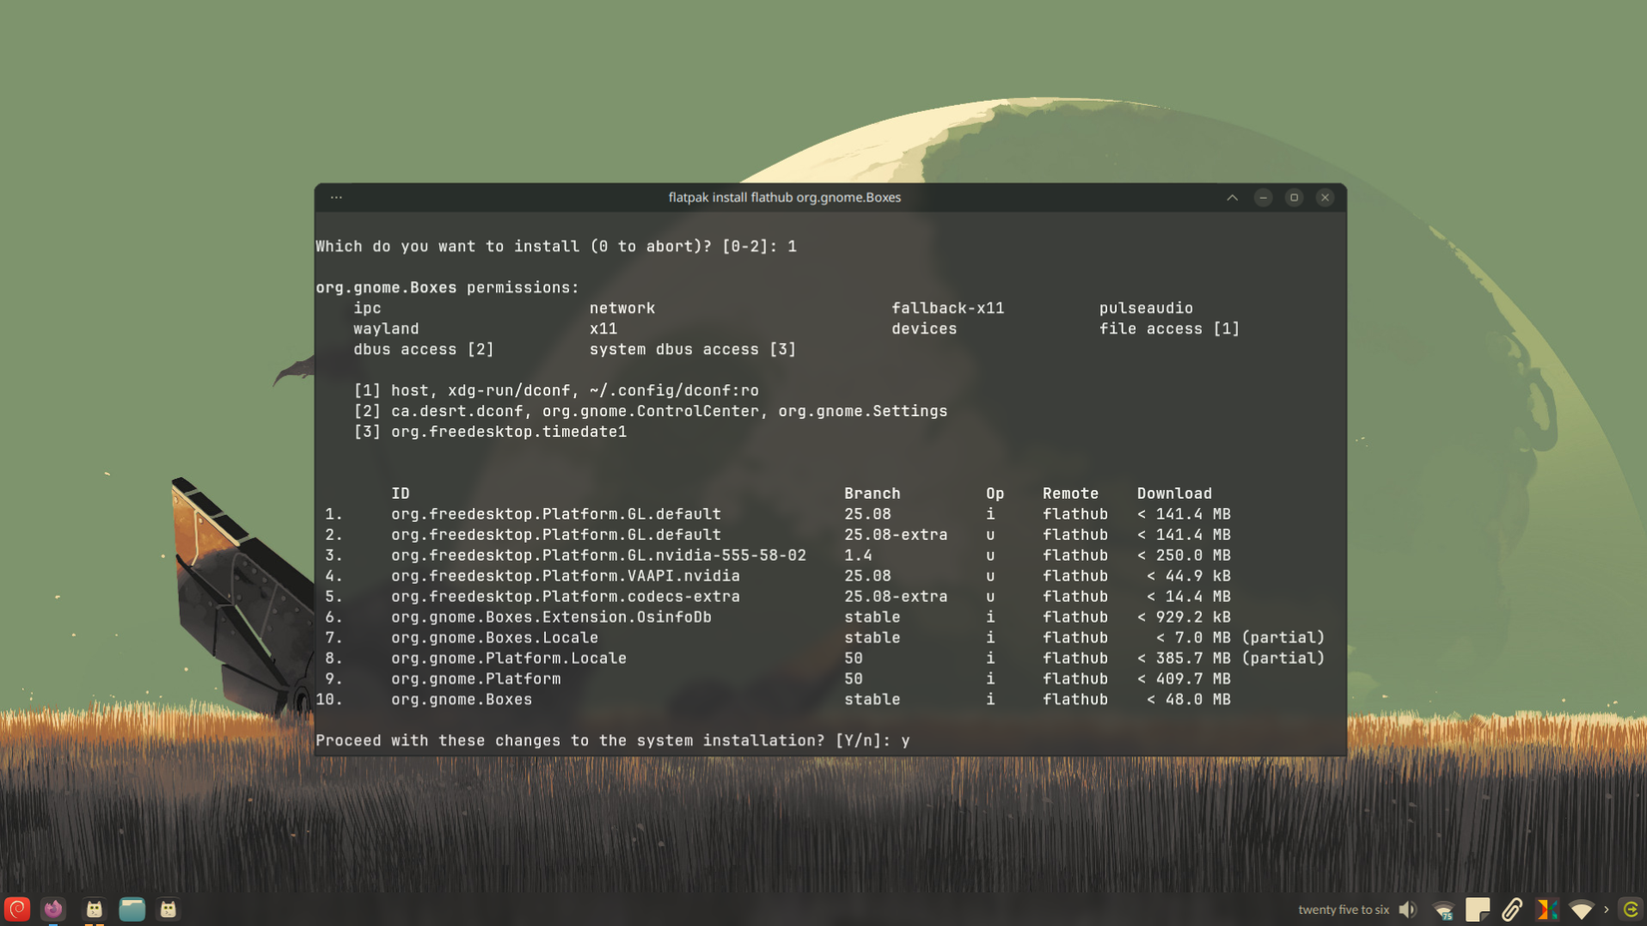This screenshot has width=1647, height=926.
Task: Click row 9 'org.gnome.Platform' entry
Action: [476, 680]
